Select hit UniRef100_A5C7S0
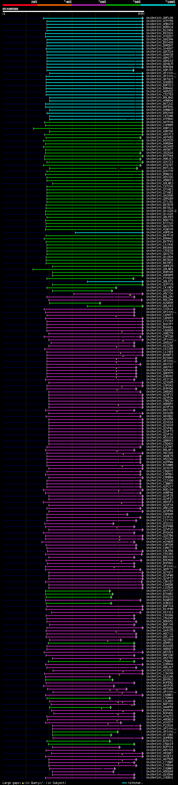This screenshot has width=178, height=785. pyautogui.click(x=160, y=294)
